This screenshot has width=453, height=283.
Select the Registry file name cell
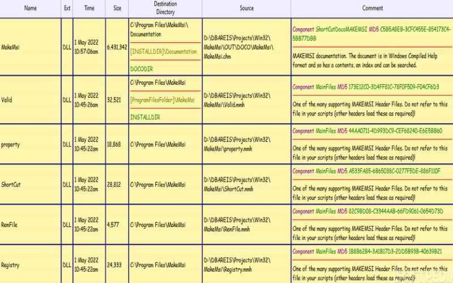coord(30,265)
